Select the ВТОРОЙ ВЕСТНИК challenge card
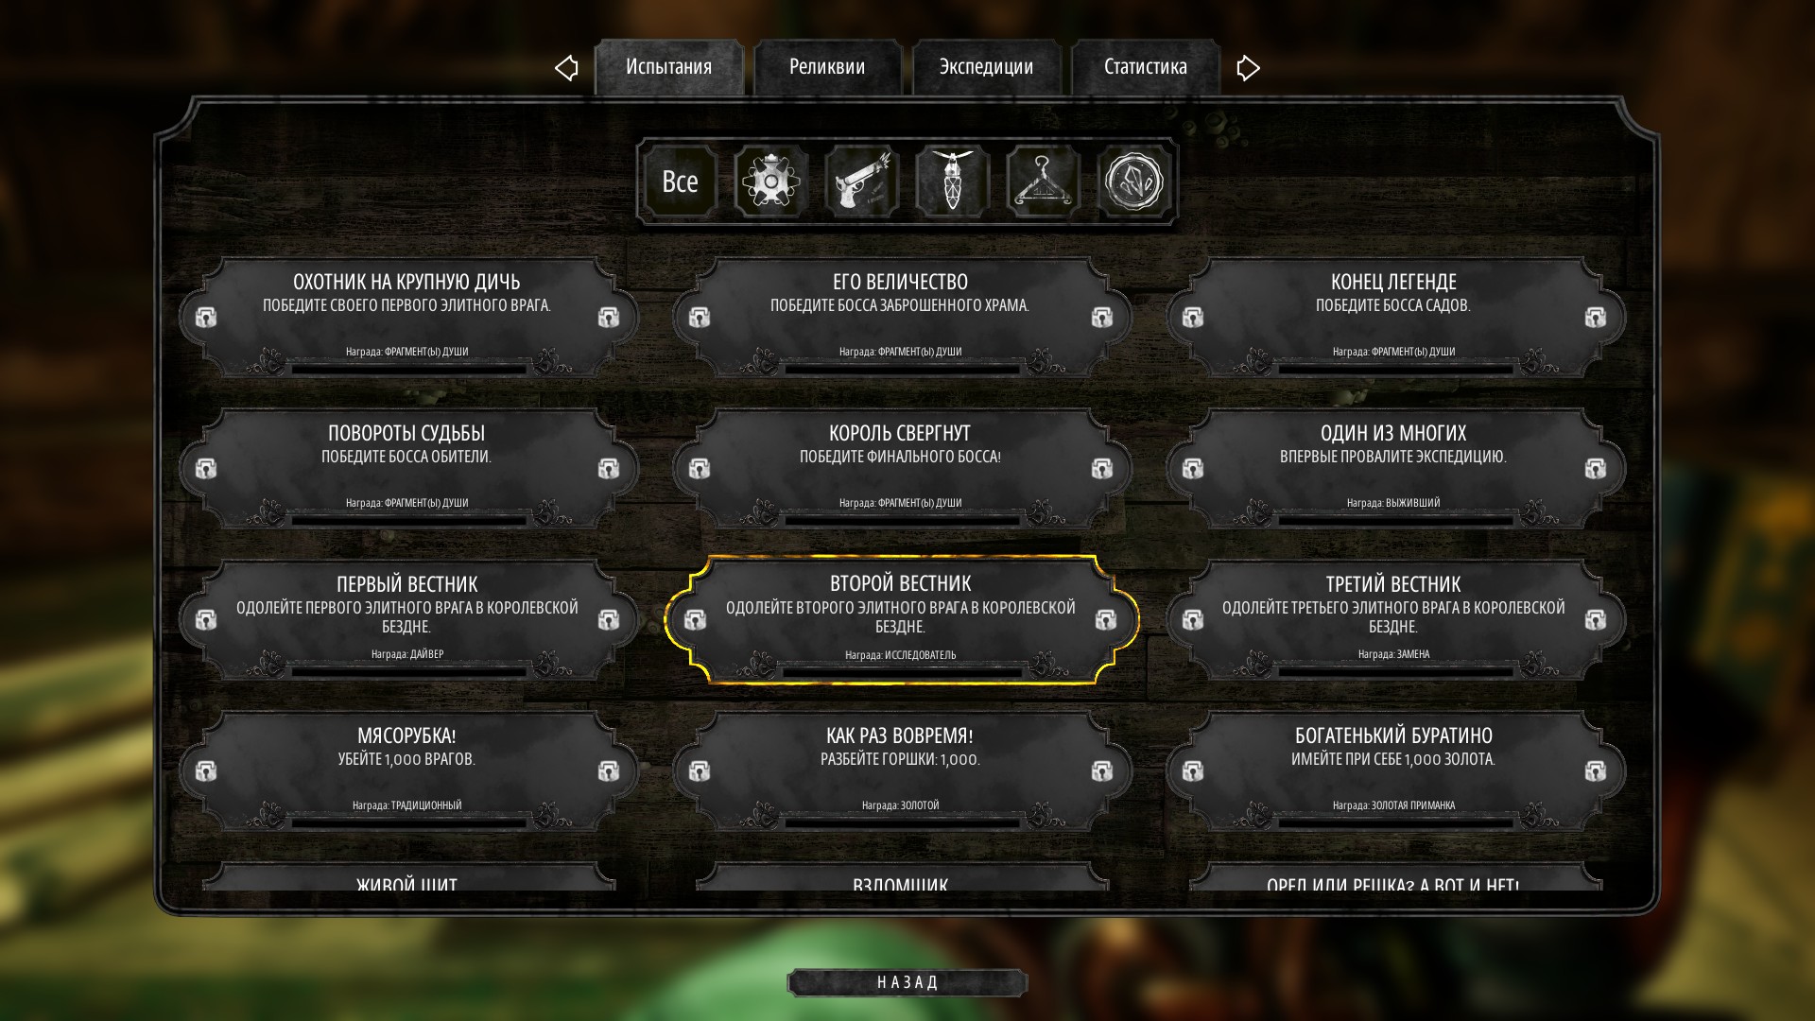The height and width of the screenshot is (1021, 1815). pos(901,619)
